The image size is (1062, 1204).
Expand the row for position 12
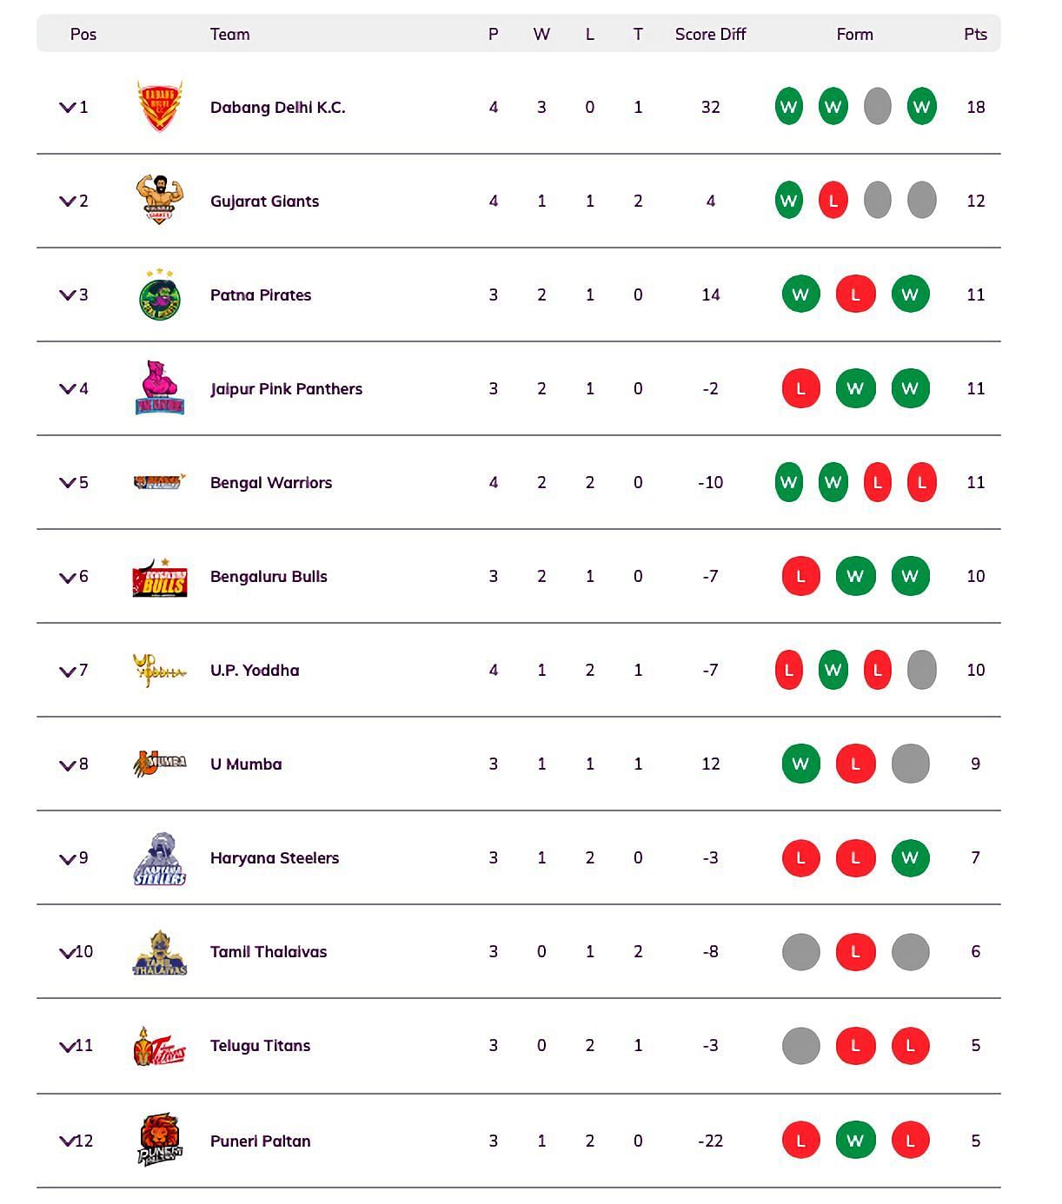[x=67, y=1141]
